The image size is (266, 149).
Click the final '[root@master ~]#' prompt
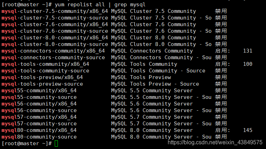(26, 143)
